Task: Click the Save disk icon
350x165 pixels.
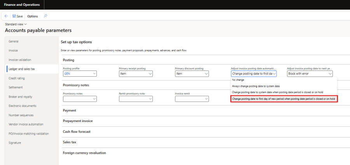Action: click(14, 16)
